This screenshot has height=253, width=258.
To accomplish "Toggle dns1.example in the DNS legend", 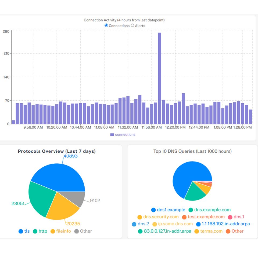I will click(168, 210).
